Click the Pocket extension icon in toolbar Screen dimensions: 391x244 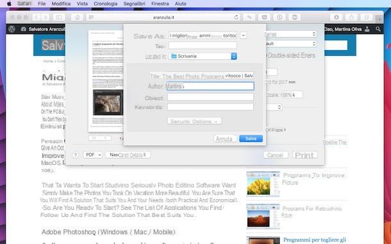coord(264,17)
